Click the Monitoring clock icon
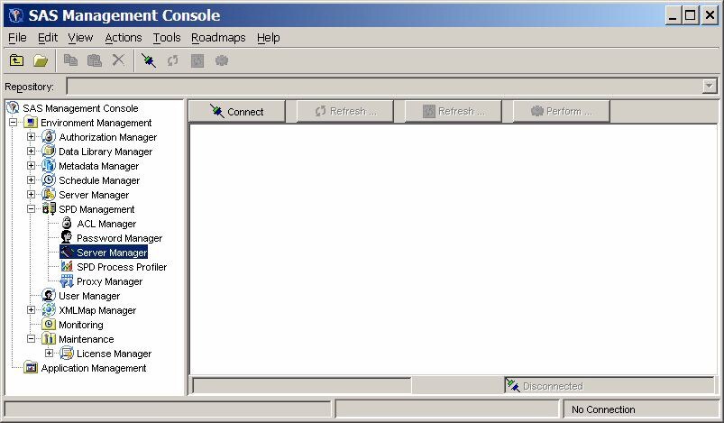This screenshot has width=724, height=423. coord(49,324)
